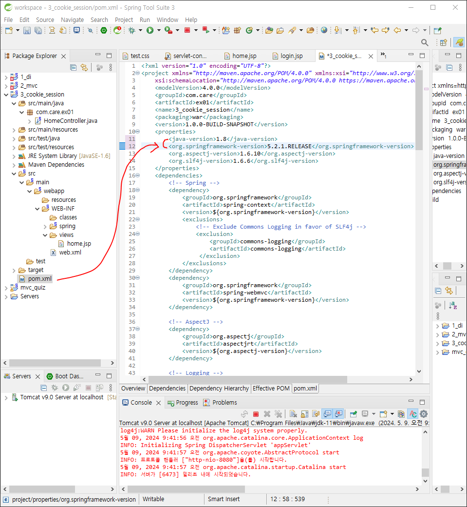Click the Open Perspective icon

tap(444, 42)
